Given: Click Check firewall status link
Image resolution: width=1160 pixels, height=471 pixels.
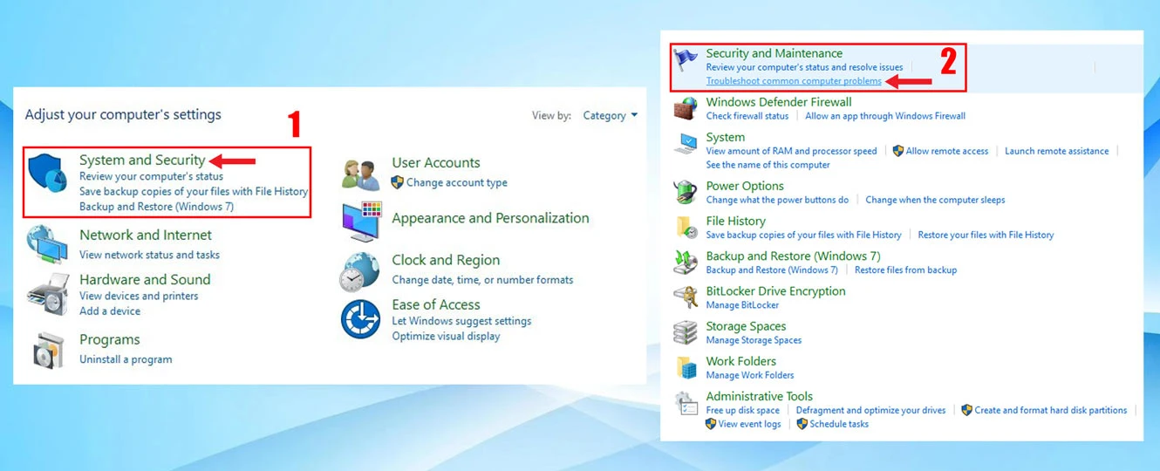Looking at the screenshot, I should click(x=747, y=116).
